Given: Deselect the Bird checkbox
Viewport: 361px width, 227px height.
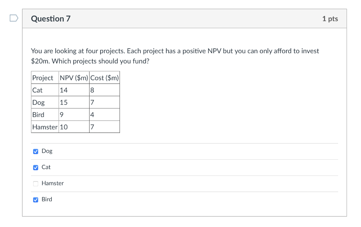Looking at the screenshot, I should 35,200.
